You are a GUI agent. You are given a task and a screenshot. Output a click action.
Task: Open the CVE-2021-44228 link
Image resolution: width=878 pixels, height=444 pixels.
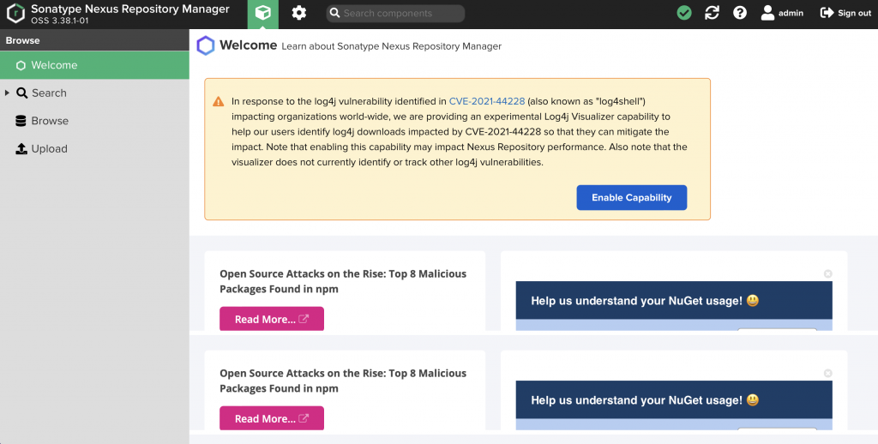pos(486,101)
